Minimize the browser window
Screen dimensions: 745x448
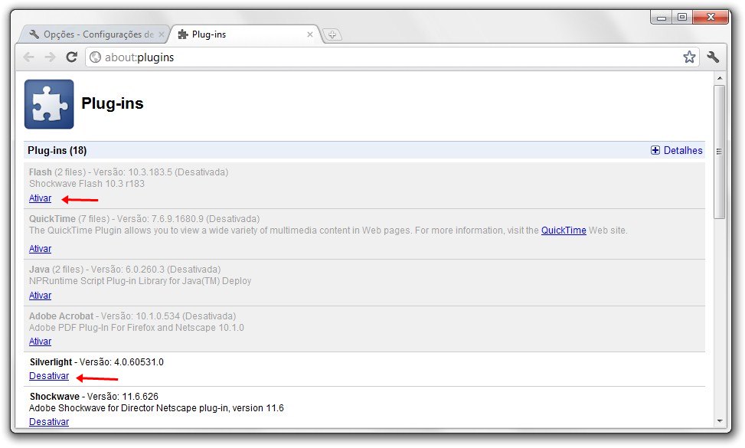(x=662, y=17)
